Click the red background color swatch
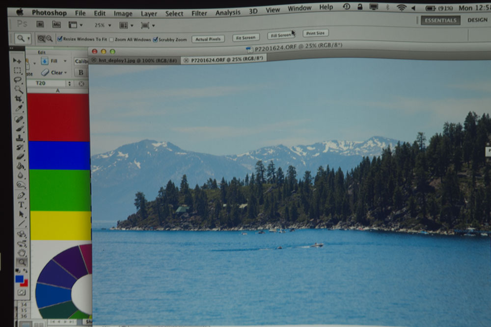The image size is (491, 327). pos(26,283)
